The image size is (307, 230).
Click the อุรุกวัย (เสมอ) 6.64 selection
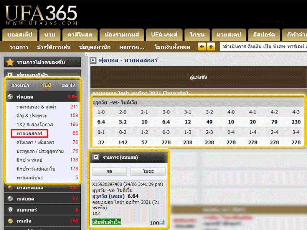116,196
